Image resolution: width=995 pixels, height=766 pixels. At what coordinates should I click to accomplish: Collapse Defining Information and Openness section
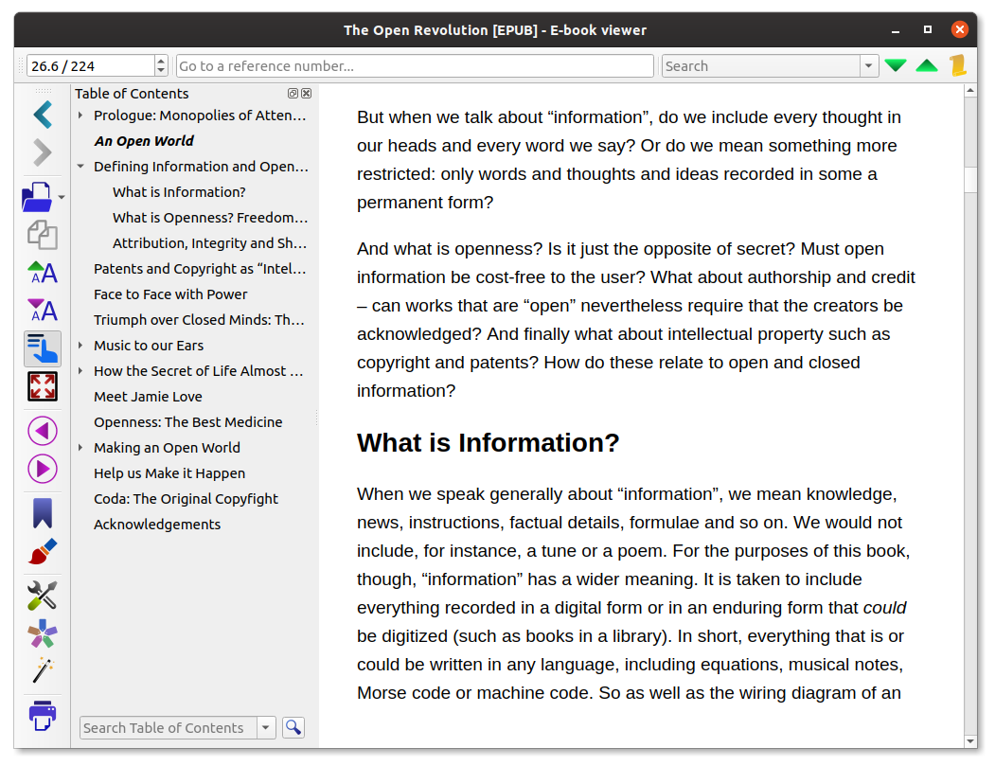click(80, 167)
